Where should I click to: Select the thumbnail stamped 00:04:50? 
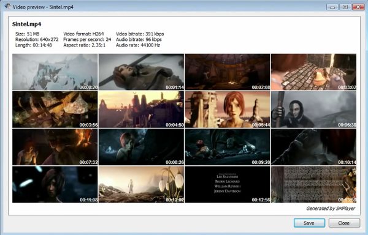pyautogui.click(x=141, y=110)
